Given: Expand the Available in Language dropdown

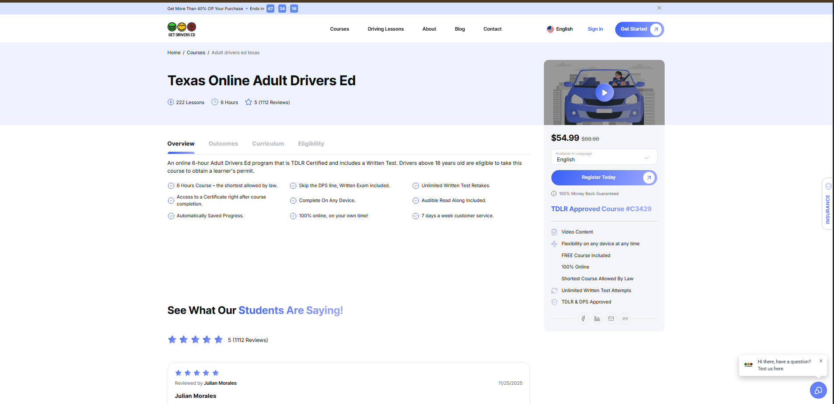Looking at the screenshot, I should pyautogui.click(x=604, y=157).
